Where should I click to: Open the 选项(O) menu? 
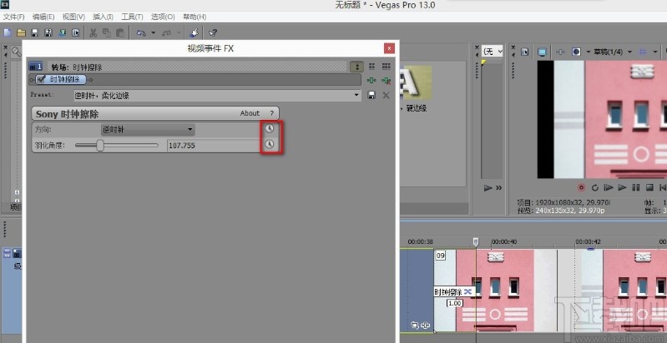163,17
